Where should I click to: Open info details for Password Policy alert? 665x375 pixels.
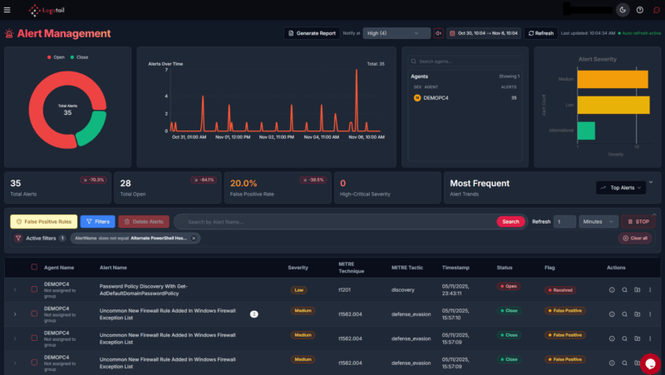[x=612, y=289]
